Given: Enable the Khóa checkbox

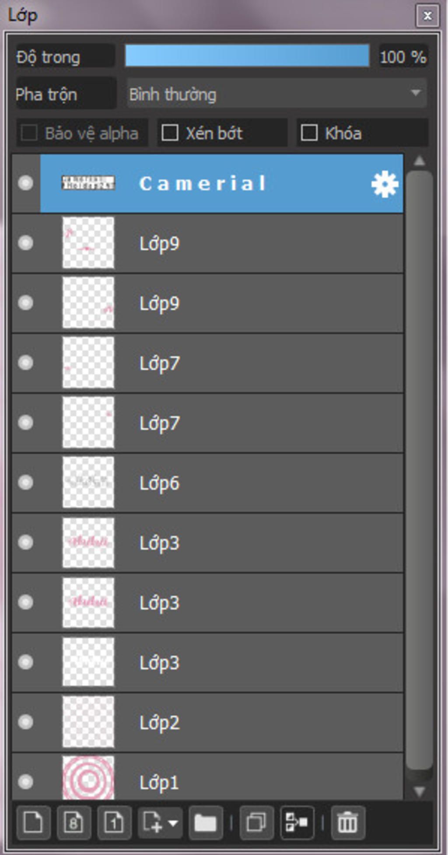Looking at the screenshot, I should pos(309,133).
